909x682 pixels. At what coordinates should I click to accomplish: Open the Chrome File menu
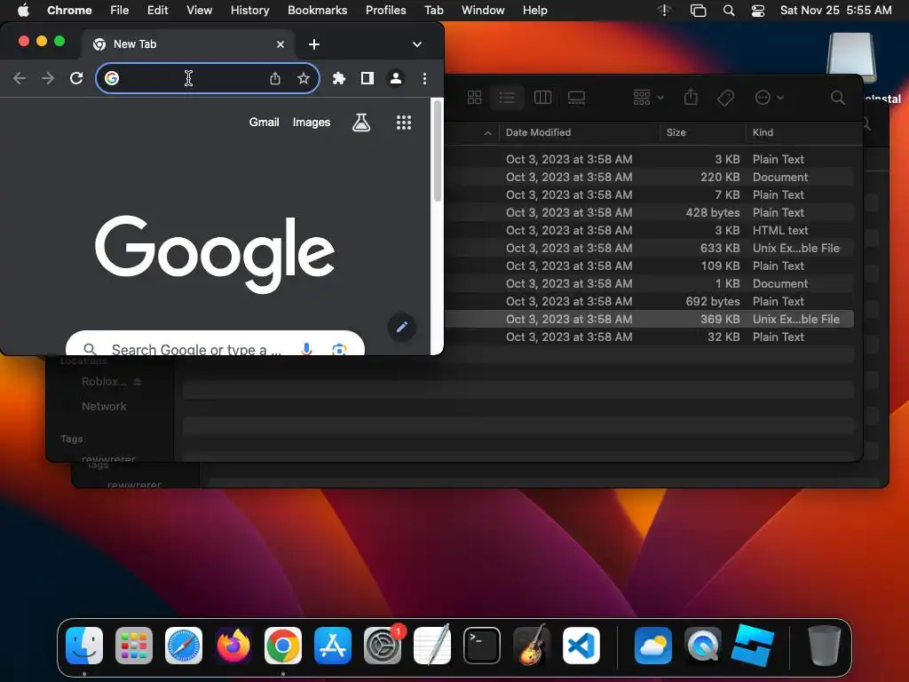coord(120,10)
